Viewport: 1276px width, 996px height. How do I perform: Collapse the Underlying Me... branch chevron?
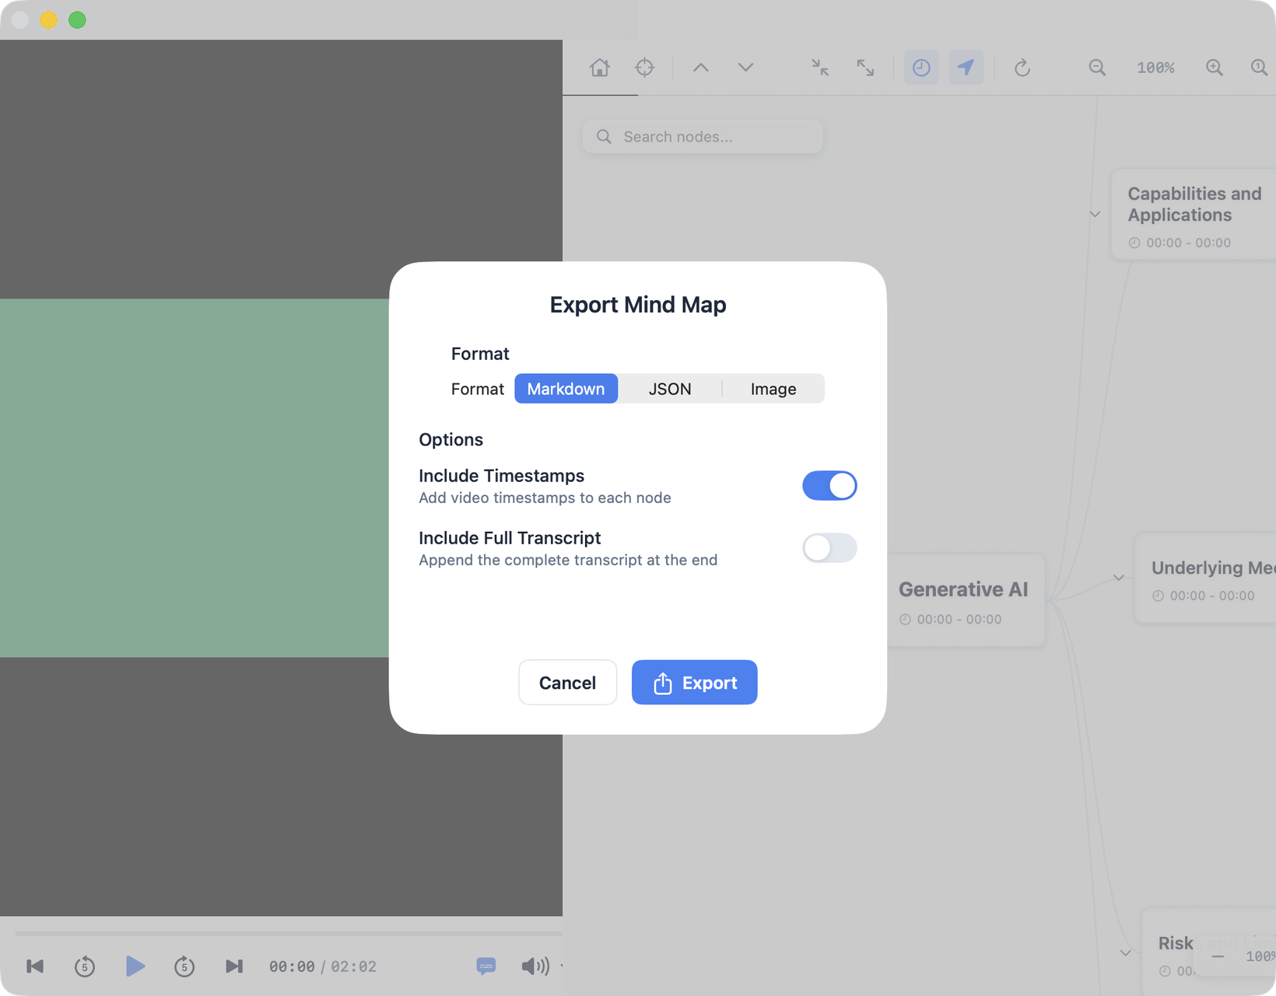click(x=1118, y=578)
